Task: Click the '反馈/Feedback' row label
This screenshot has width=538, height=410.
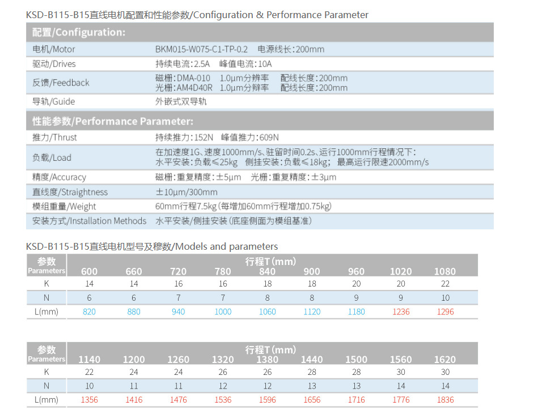Action: tap(61, 83)
